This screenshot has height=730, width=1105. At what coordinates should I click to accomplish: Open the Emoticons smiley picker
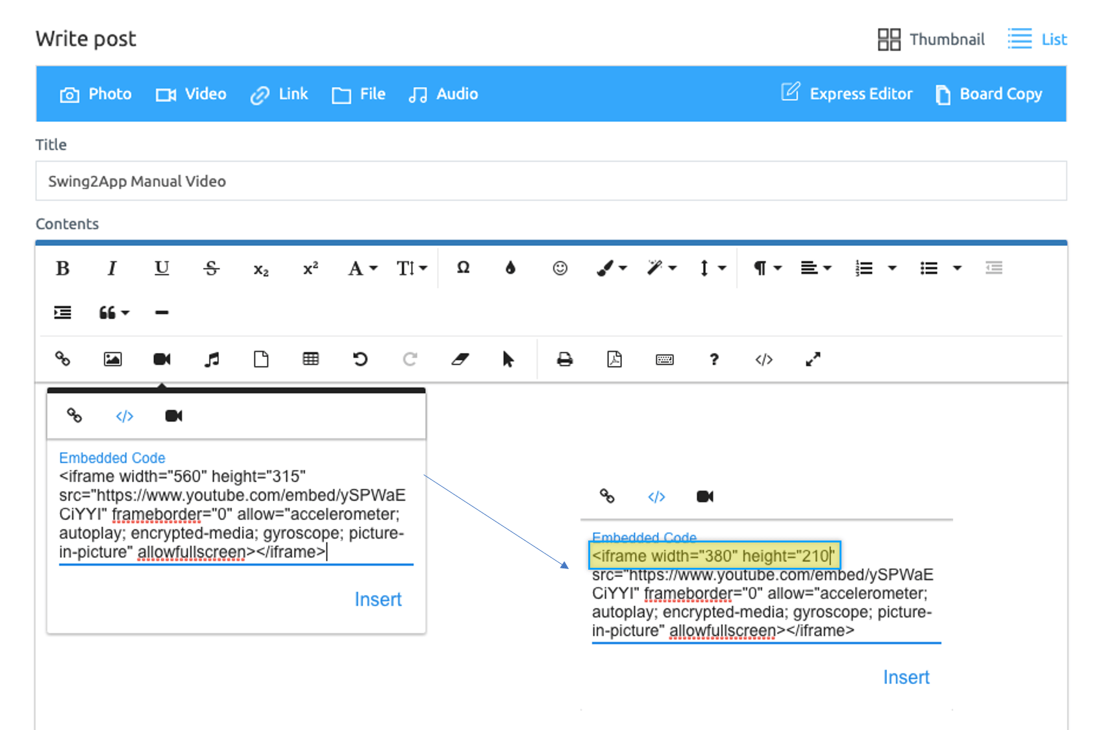[560, 268]
